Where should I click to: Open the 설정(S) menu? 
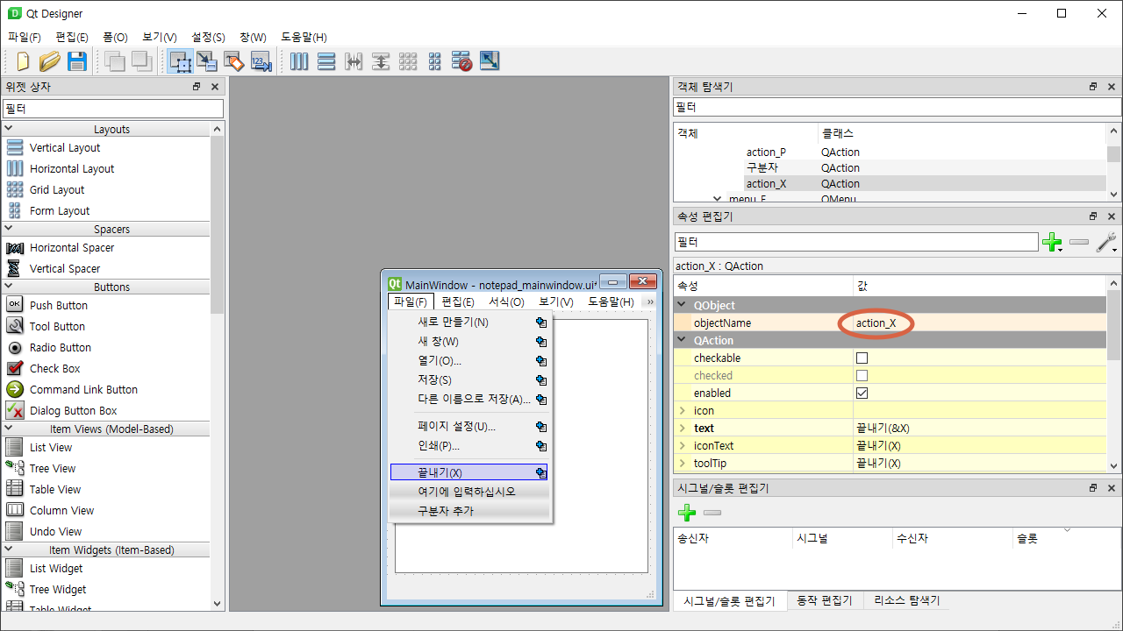click(208, 37)
